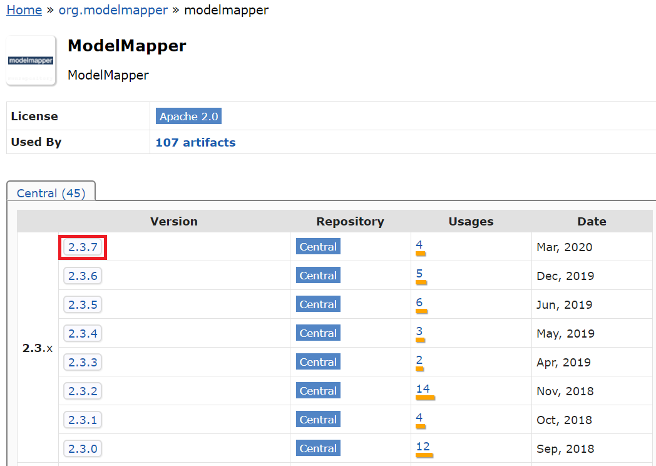The width and height of the screenshot is (656, 466).
Task: Open usages count 4 for 2.3.7
Action: (x=419, y=245)
